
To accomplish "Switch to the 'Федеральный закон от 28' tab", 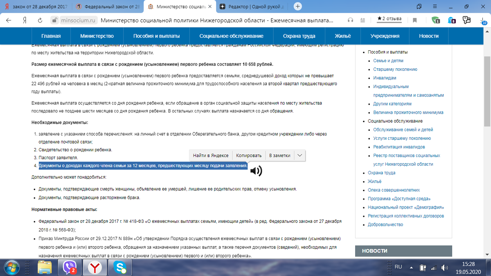I will 108,7.
